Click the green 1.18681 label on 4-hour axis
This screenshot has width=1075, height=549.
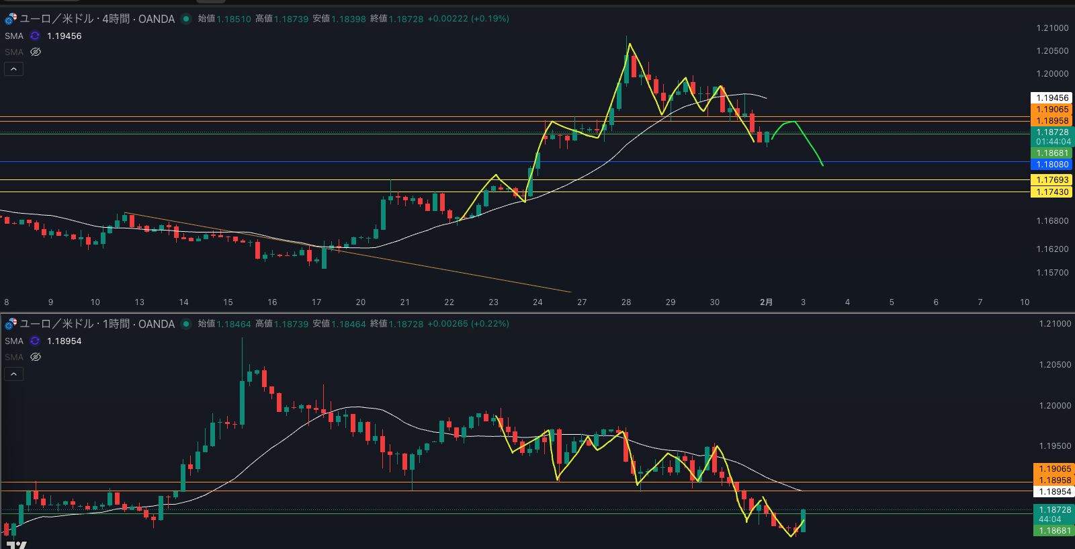1051,153
